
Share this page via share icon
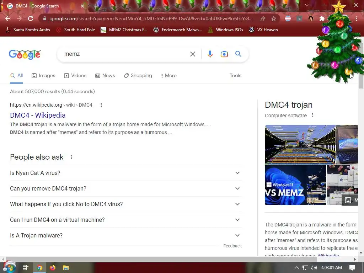coord(262,18)
